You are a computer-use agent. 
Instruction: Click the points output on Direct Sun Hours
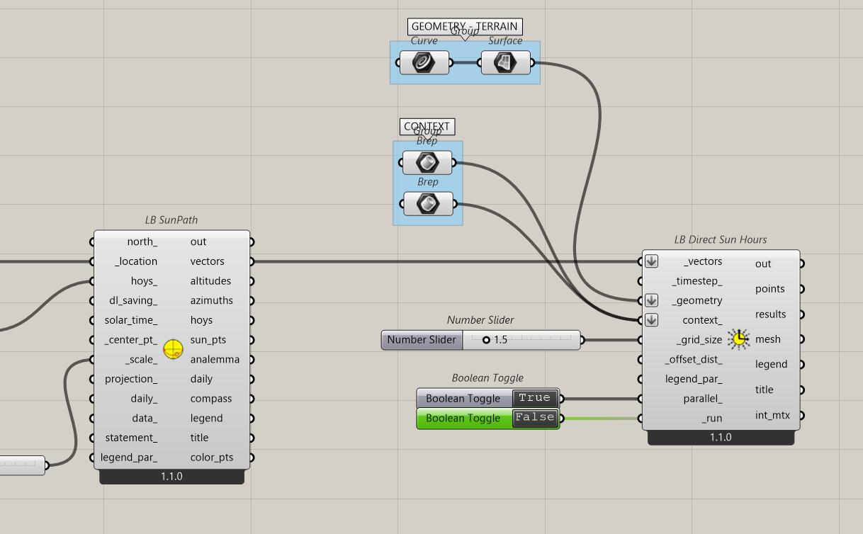tap(770, 289)
